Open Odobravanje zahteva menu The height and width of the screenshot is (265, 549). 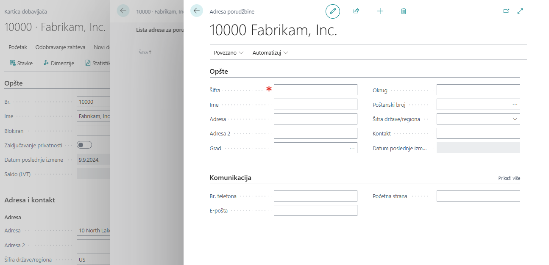coord(60,47)
